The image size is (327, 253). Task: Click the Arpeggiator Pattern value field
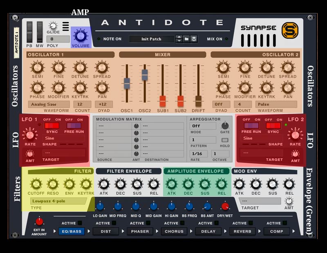[203, 140]
